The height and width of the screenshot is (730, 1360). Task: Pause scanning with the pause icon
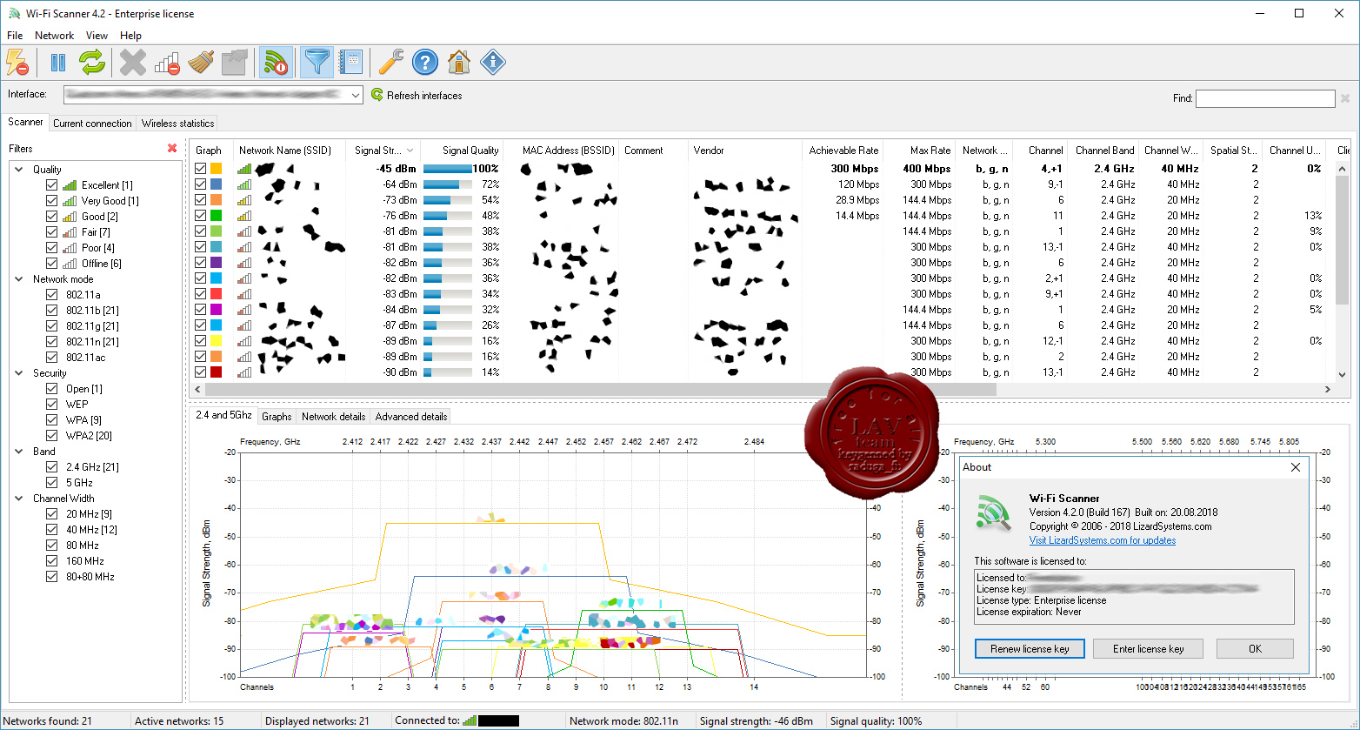[58, 63]
